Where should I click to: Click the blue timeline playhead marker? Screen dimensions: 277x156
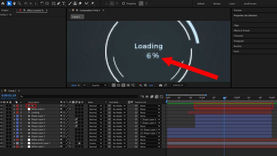click(224, 98)
